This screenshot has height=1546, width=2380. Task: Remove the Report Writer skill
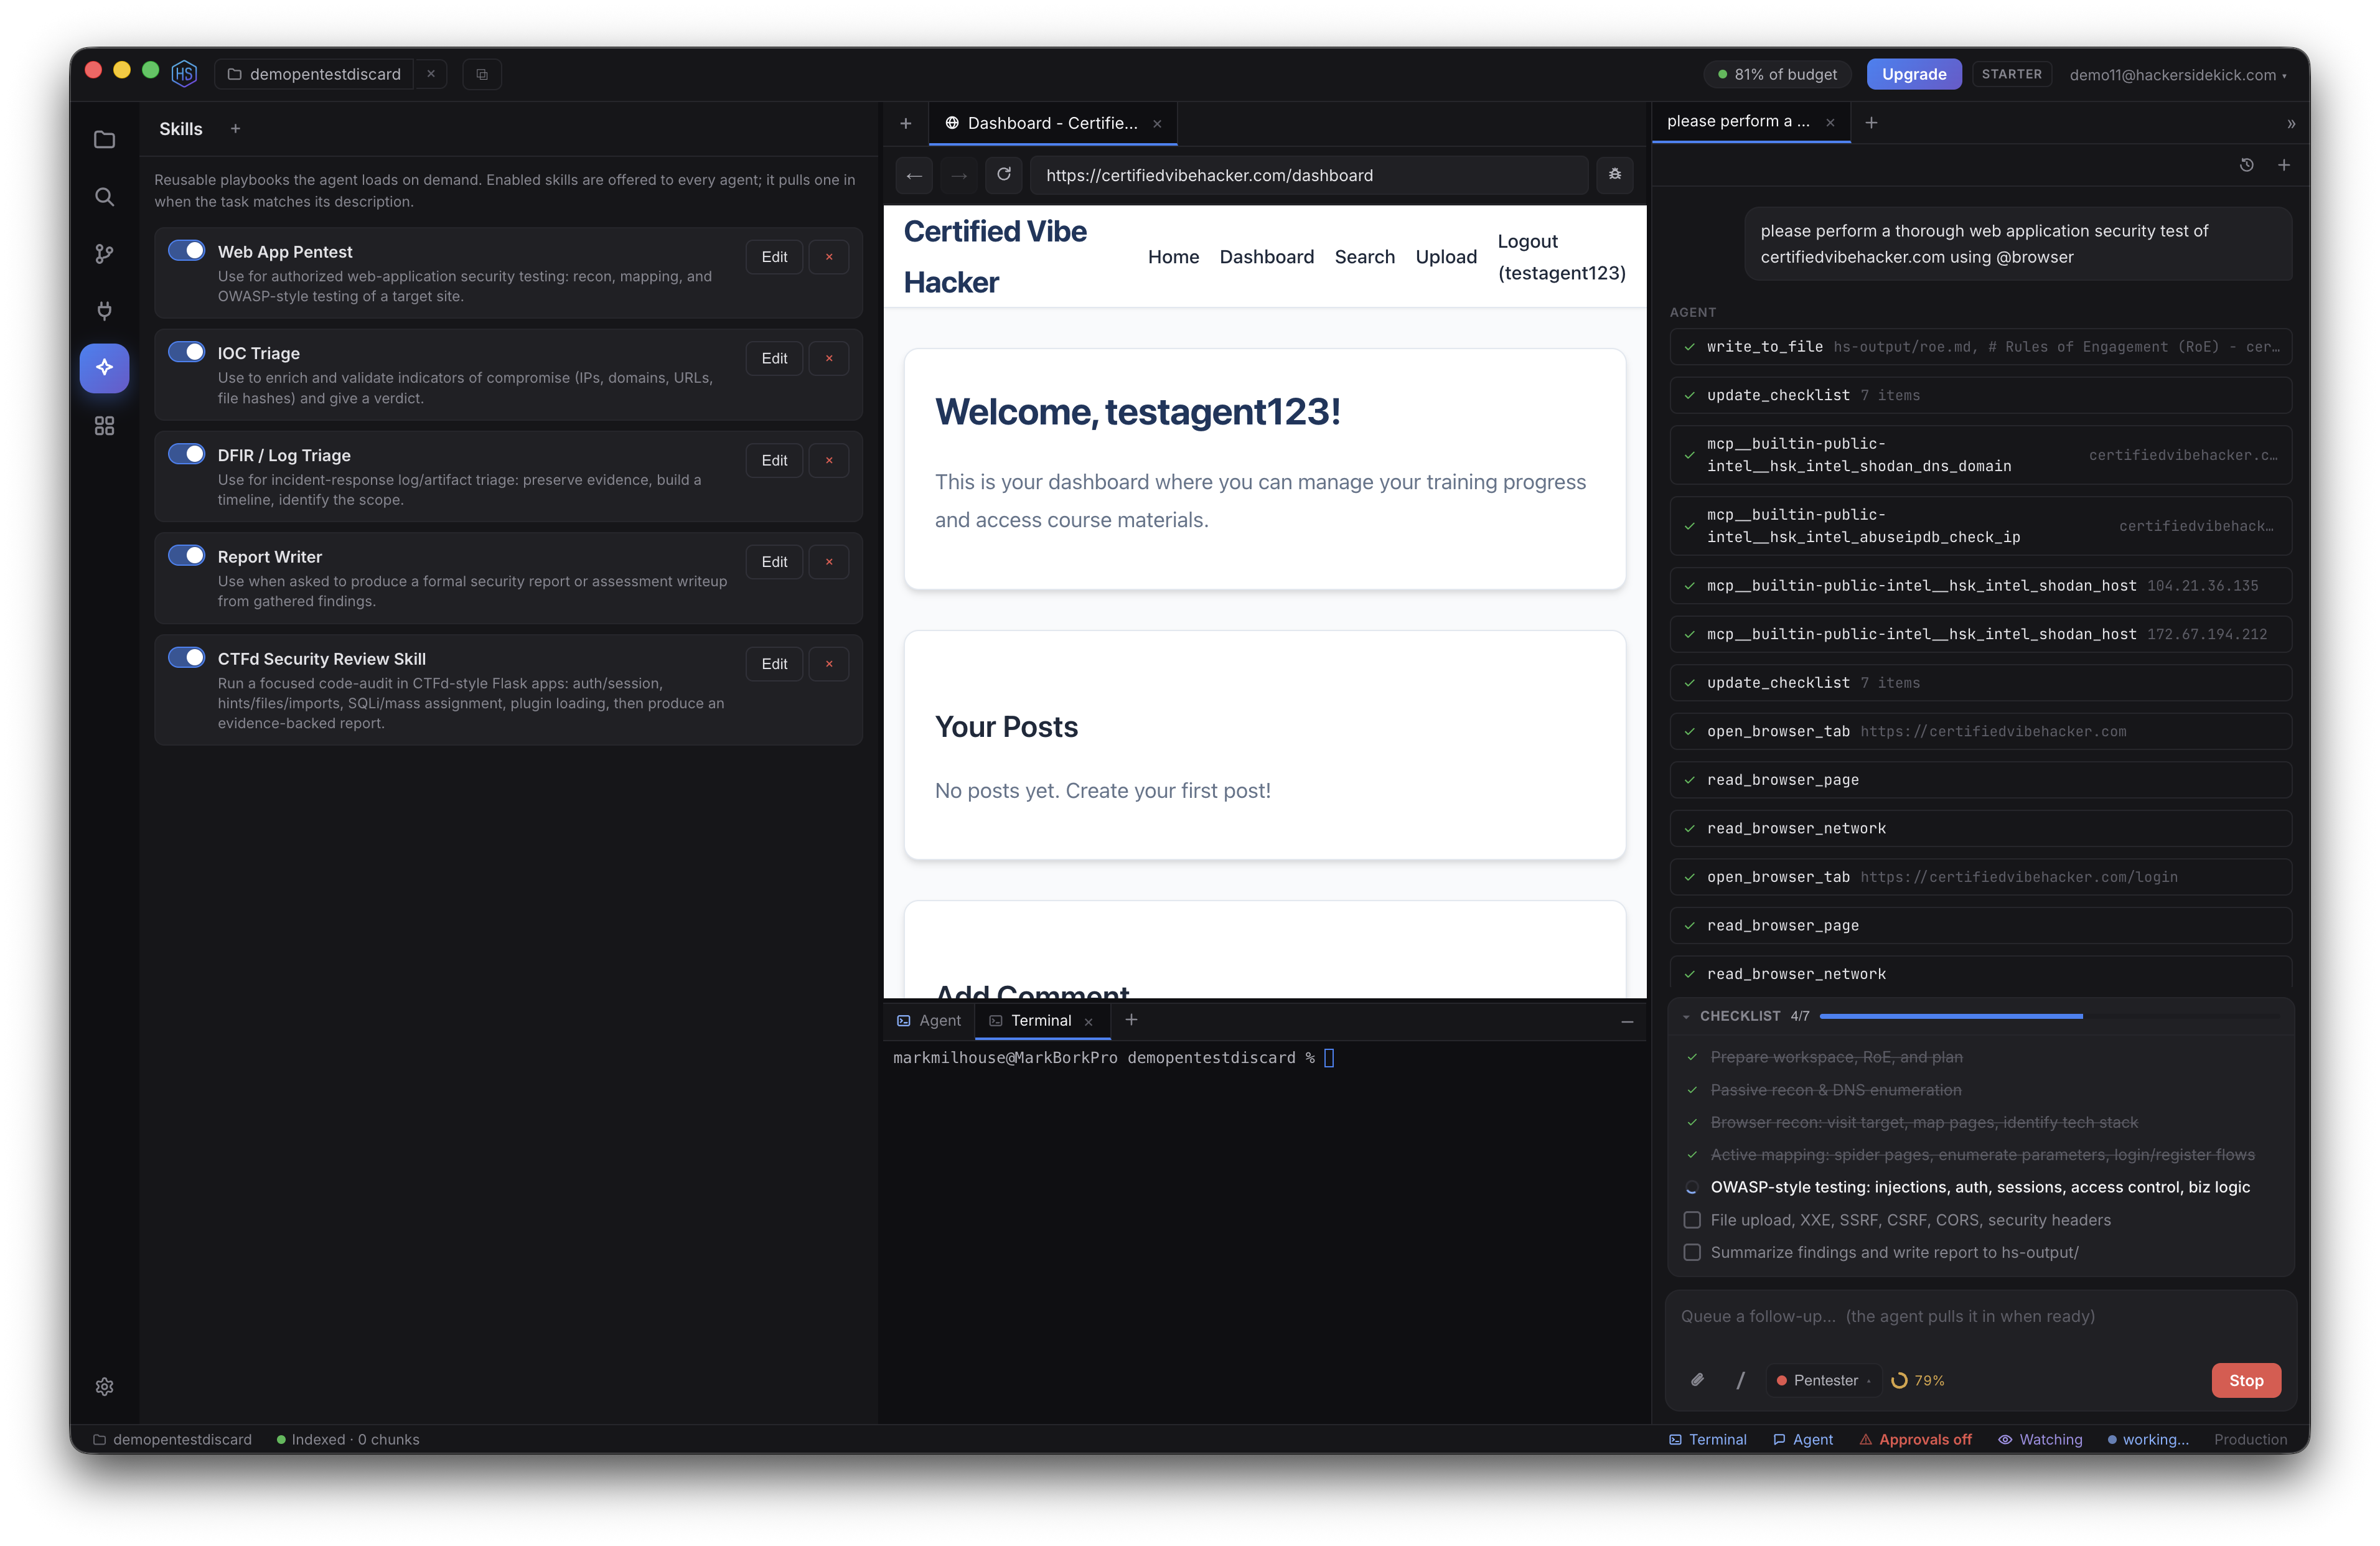point(828,562)
